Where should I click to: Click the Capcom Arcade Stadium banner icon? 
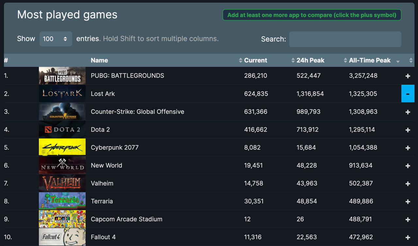tap(62, 219)
